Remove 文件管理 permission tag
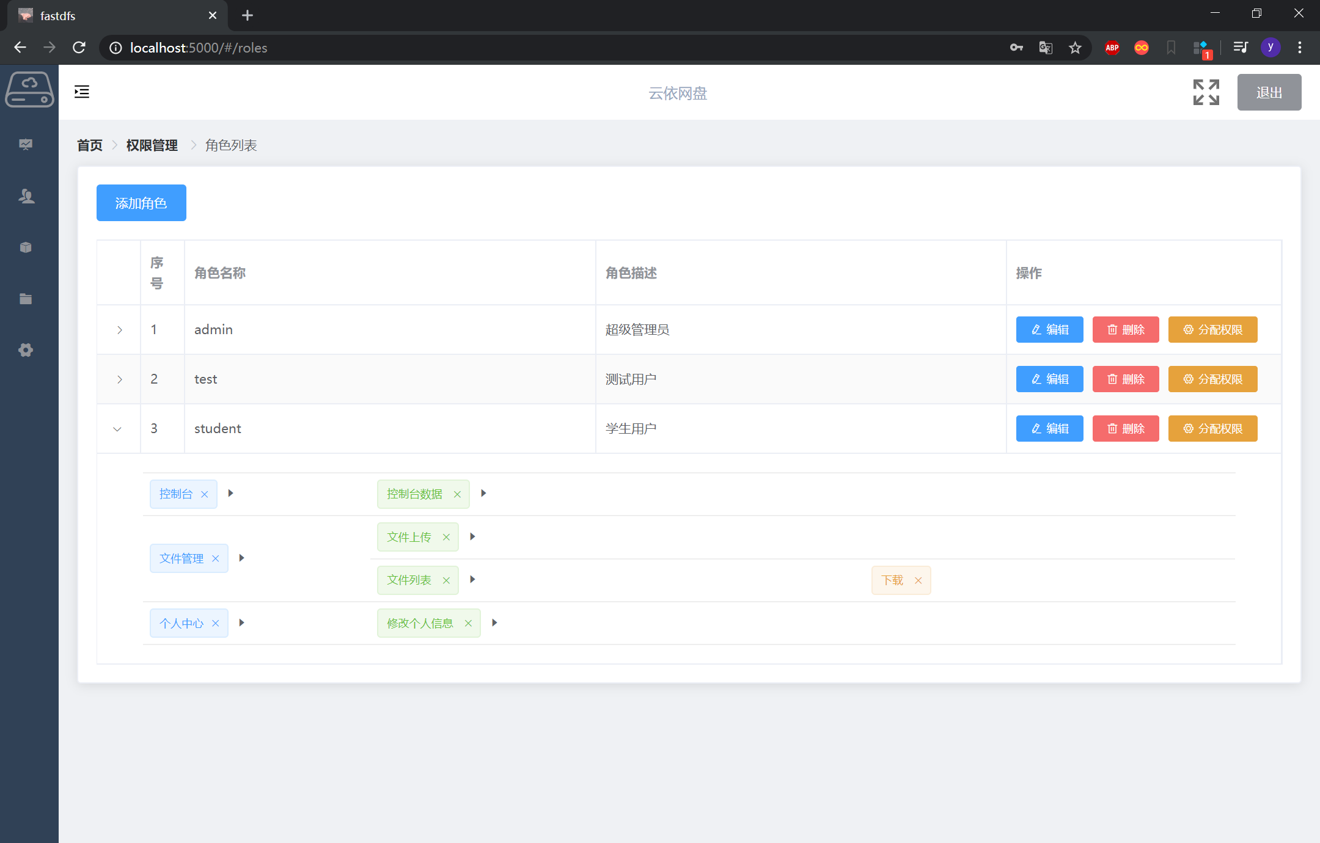 (x=215, y=558)
